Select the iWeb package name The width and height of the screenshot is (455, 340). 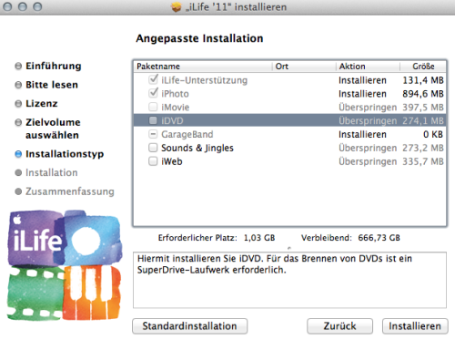tap(172, 161)
